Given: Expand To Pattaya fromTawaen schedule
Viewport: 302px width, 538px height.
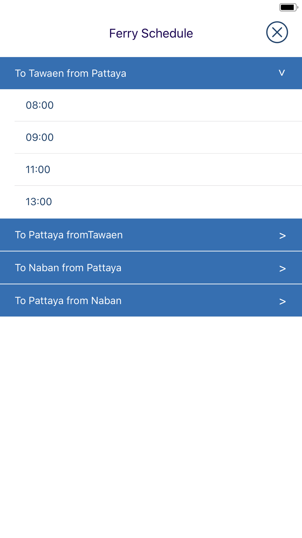Looking at the screenshot, I should click(151, 235).
